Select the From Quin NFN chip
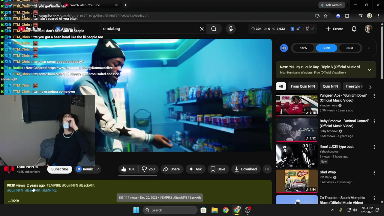Image resolution: width=384 pixels, height=216 pixels. [x=303, y=86]
